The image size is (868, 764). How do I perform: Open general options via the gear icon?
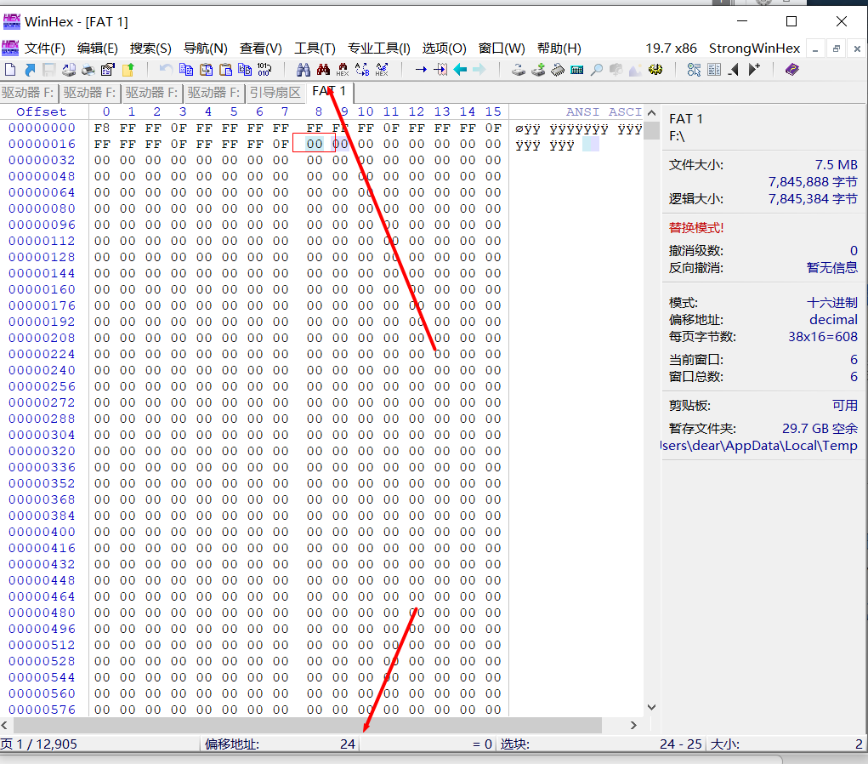657,70
